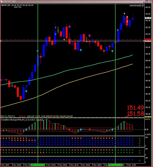Click the Daily R1 label text
Viewport: 153px width, 167px height.
(75, 41)
